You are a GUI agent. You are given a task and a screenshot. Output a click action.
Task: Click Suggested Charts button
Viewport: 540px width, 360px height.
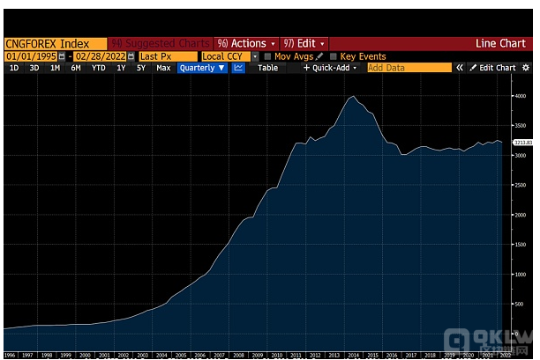point(160,43)
